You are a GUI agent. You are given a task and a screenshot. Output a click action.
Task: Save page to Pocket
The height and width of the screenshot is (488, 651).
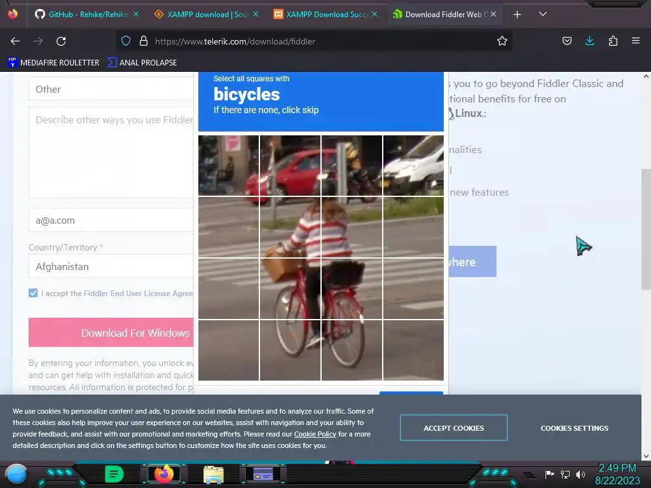[x=566, y=41]
